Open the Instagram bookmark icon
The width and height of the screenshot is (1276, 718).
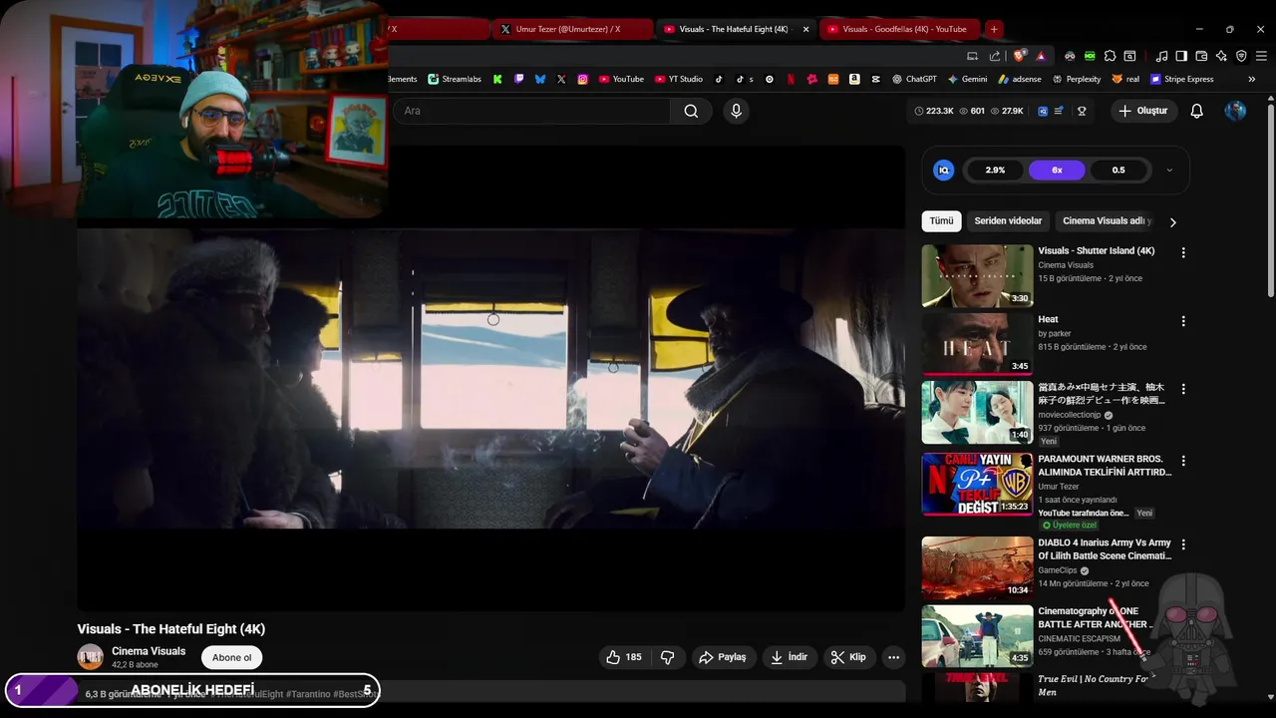pos(583,79)
